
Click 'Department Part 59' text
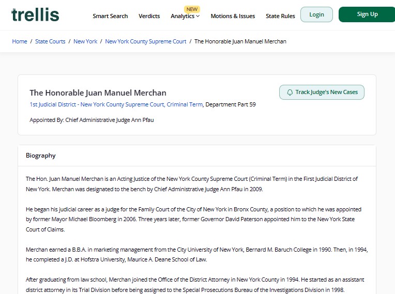pos(231,104)
